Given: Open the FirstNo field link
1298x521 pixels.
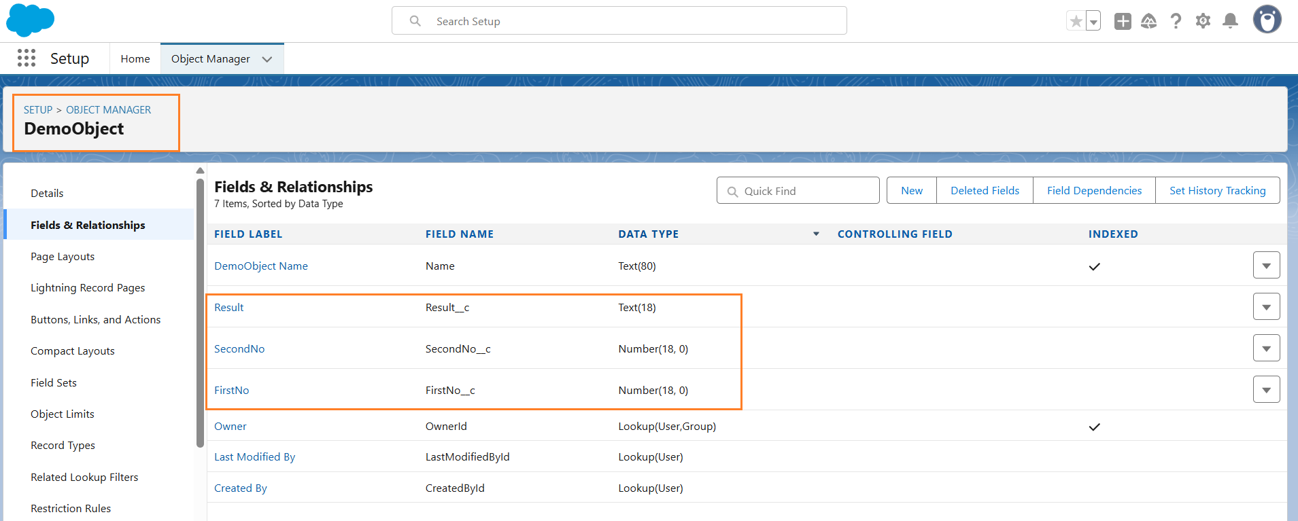Looking at the screenshot, I should [x=232, y=391].
